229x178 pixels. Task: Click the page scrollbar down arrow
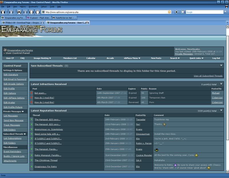click(228, 172)
